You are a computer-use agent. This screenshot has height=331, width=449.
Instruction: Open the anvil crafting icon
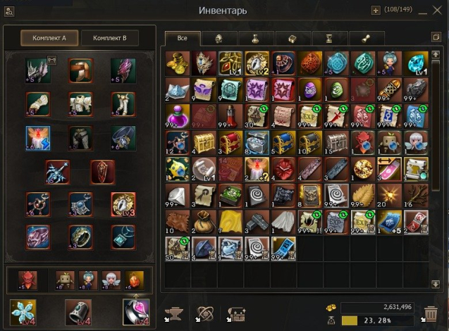click(x=174, y=315)
